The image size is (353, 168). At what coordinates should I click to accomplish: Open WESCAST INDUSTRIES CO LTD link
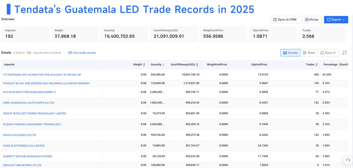(x=22, y=165)
